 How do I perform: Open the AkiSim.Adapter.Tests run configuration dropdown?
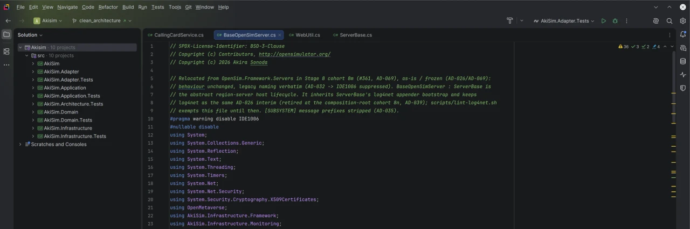[x=564, y=20]
